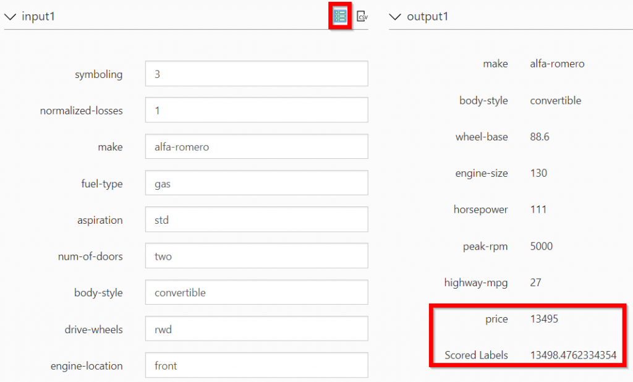Switch to the CSV input view icon
This screenshot has height=382, width=633.
point(362,16)
